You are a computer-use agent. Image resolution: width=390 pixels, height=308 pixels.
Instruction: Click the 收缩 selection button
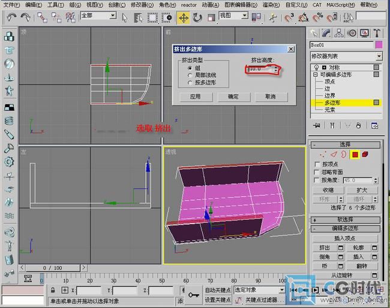(x=328, y=190)
